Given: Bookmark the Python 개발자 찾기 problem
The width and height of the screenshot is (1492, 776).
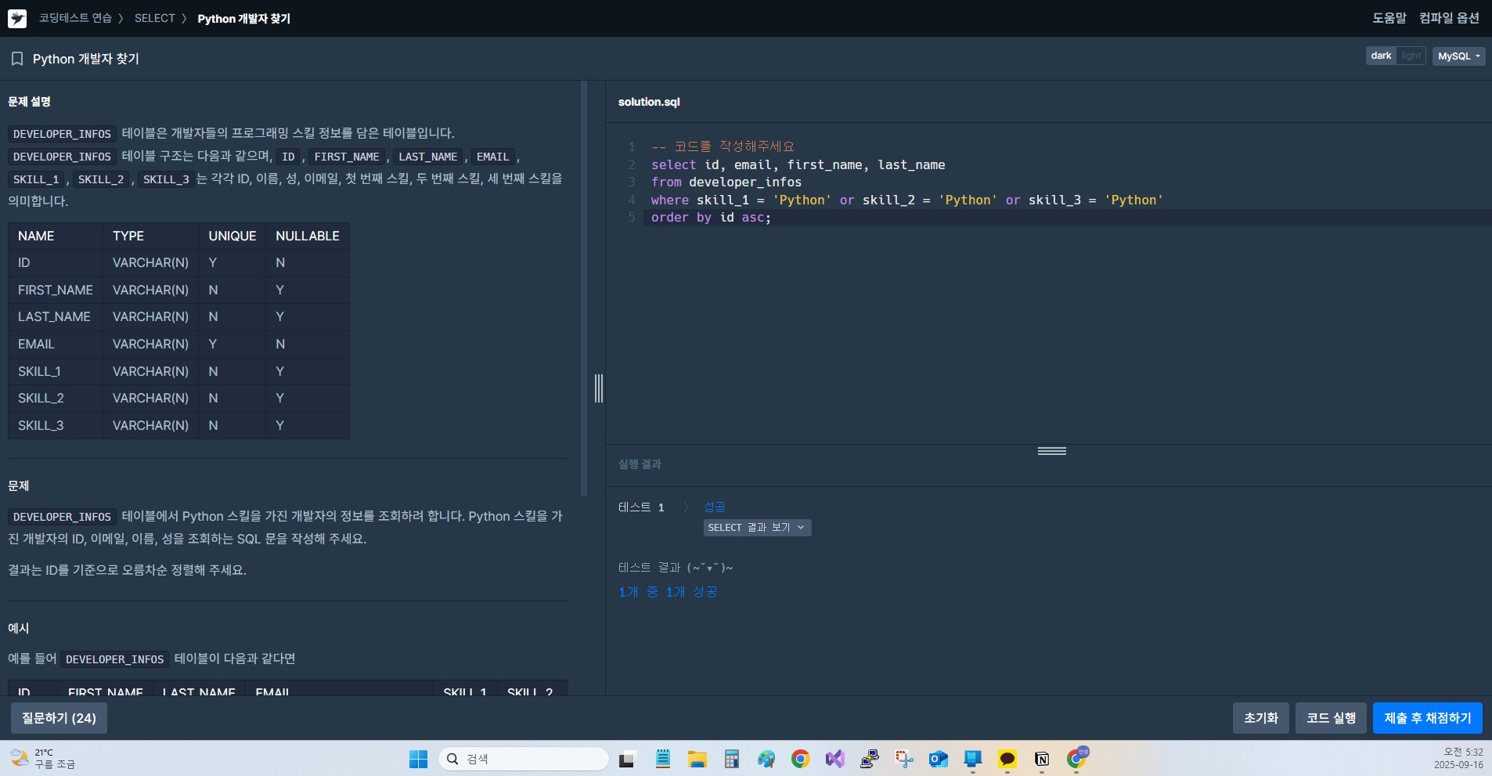Looking at the screenshot, I should pos(17,59).
